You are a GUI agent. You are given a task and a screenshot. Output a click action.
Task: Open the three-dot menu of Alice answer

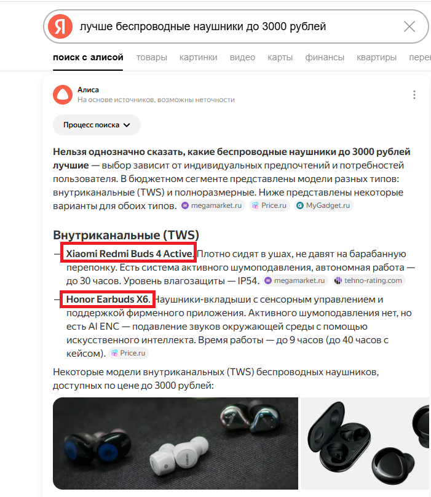point(414,95)
